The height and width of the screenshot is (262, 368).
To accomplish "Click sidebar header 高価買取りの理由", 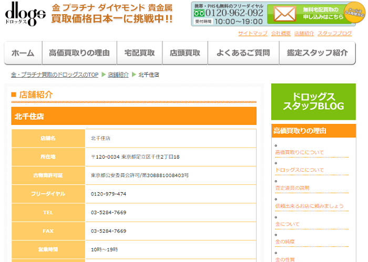I will pyautogui.click(x=313, y=131).
